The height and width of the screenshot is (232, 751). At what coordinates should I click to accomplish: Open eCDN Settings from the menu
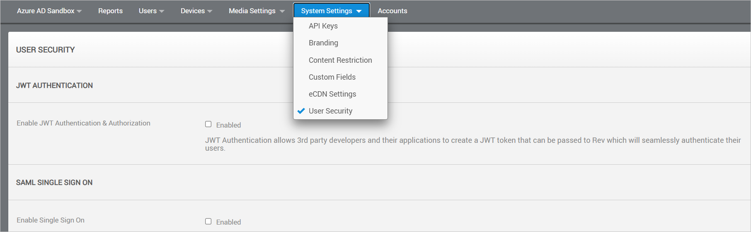point(332,94)
